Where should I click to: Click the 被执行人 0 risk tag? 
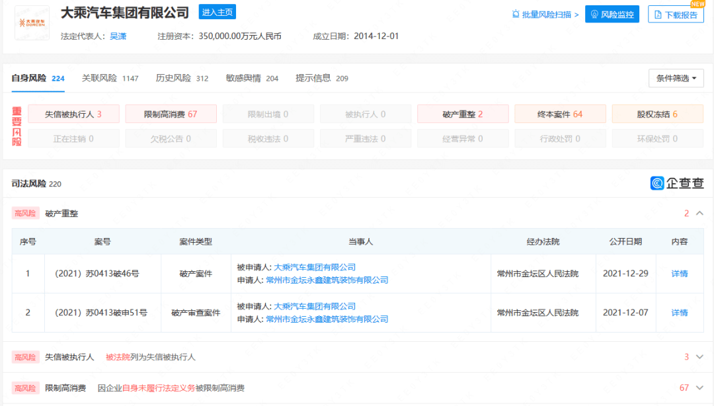click(366, 114)
